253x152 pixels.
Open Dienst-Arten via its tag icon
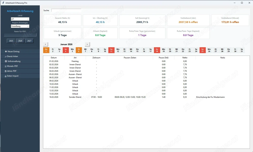click(6, 56)
